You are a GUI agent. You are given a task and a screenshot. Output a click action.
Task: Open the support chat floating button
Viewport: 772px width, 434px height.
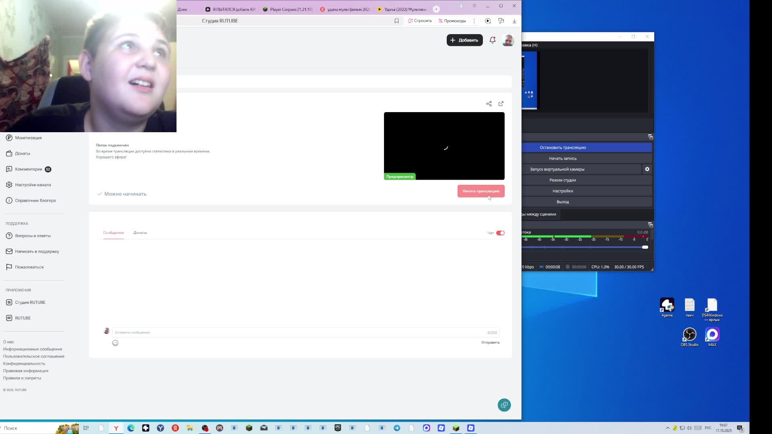[x=504, y=405]
